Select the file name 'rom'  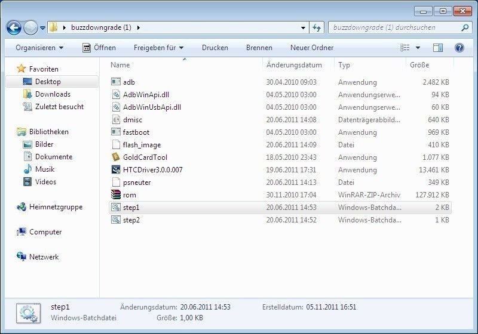pos(130,195)
